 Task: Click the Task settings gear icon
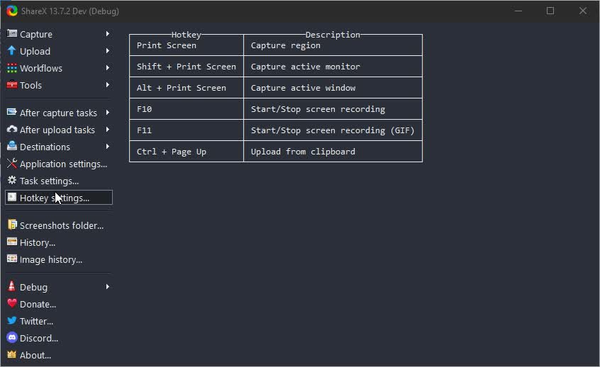coord(12,181)
